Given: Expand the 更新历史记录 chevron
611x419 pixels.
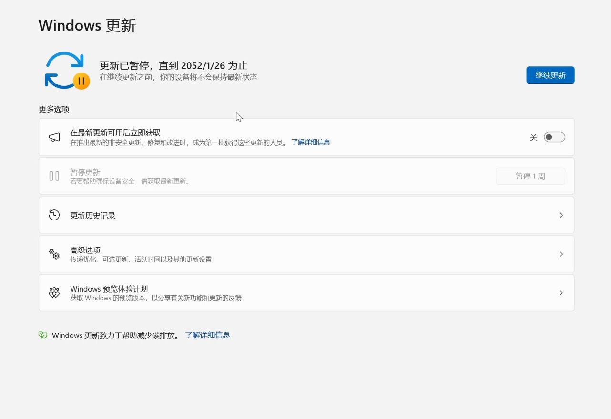Looking at the screenshot, I should pos(561,215).
